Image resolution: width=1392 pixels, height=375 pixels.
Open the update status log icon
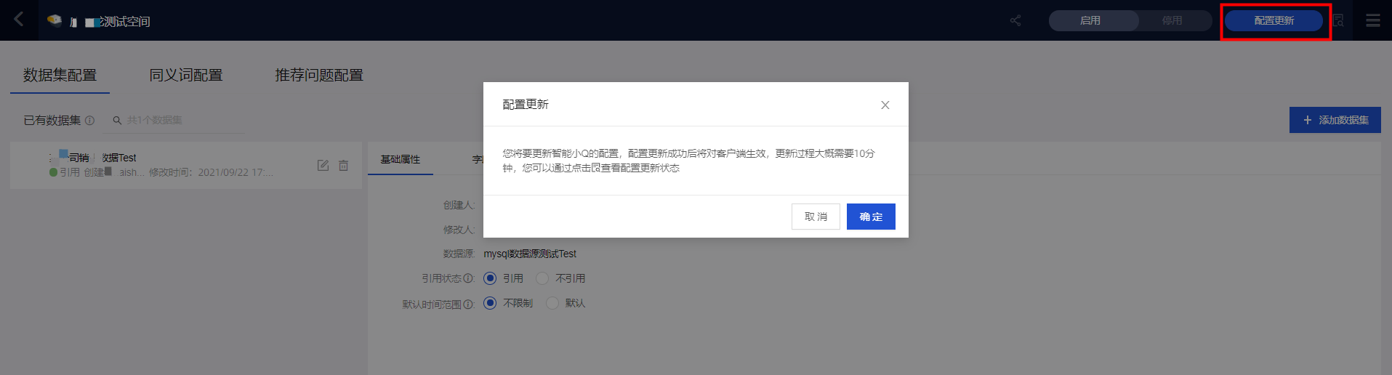(x=1338, y=20)
